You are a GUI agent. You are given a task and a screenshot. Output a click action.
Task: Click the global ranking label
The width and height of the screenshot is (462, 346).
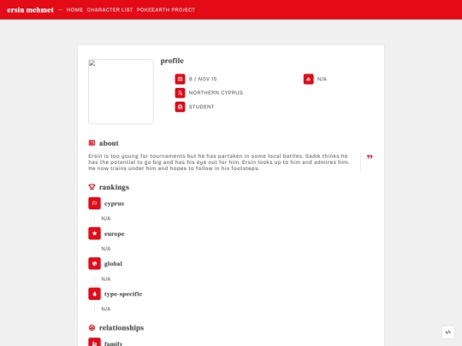point(113,264)
